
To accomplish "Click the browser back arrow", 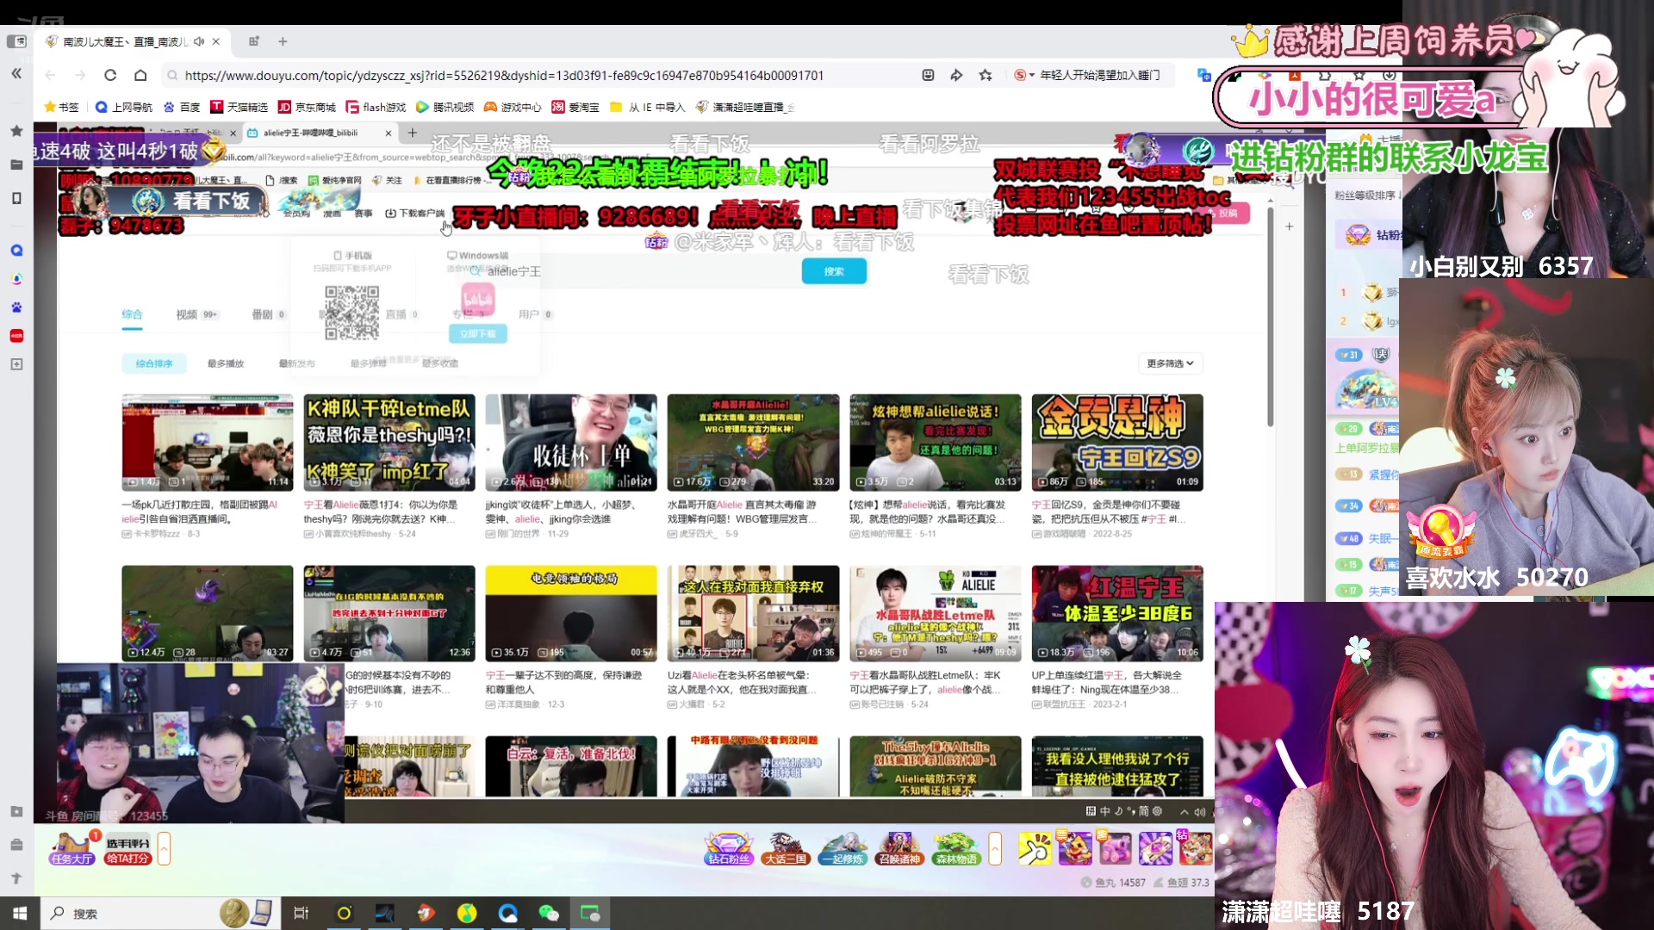I will click(50, 76).
